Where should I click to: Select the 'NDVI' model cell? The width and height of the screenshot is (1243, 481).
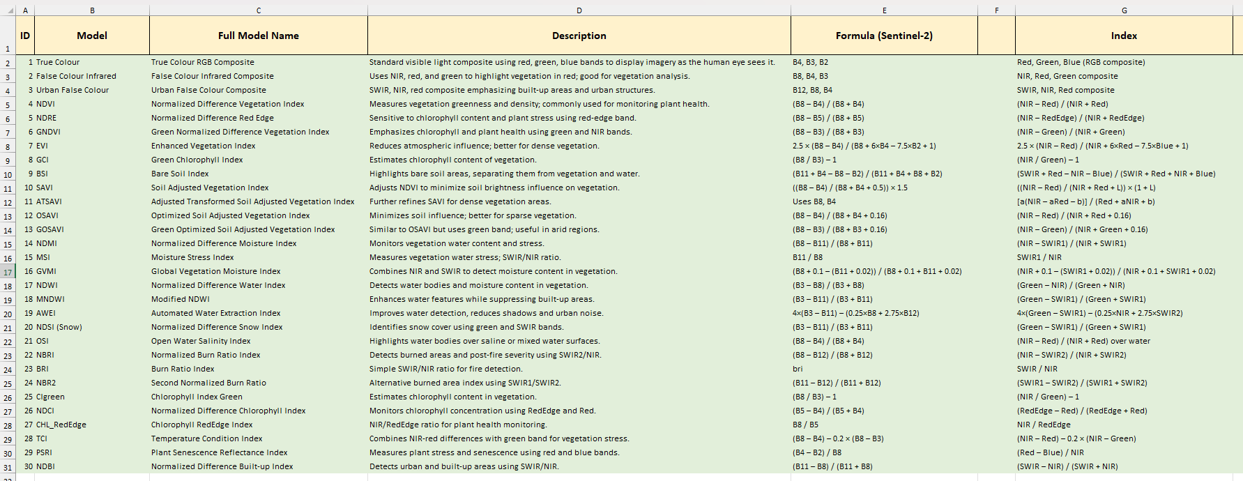[92, 104]
